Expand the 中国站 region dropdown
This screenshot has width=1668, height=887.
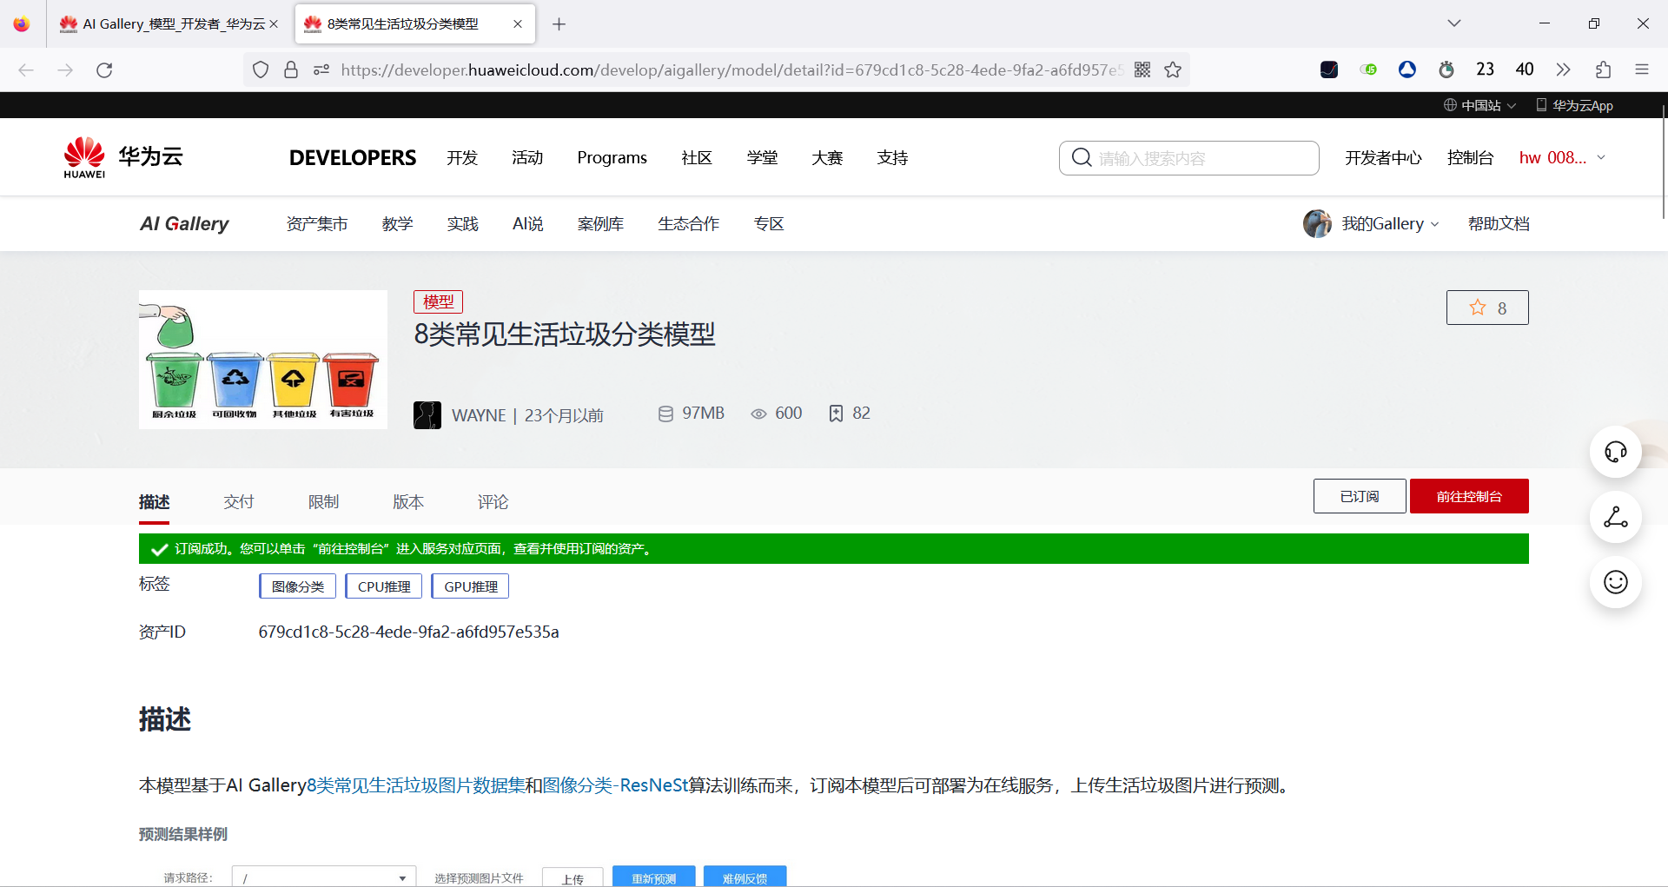(1479, 104)
